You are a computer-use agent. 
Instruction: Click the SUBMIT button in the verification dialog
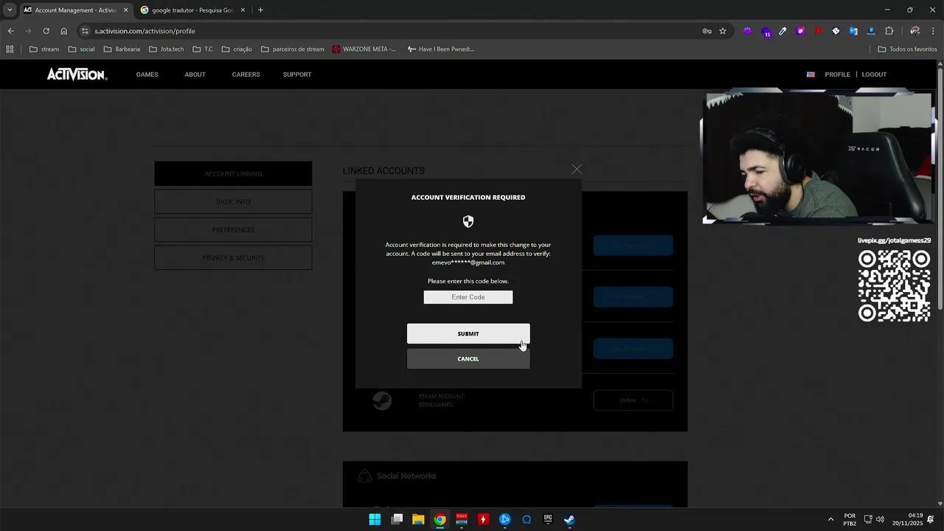468,333
